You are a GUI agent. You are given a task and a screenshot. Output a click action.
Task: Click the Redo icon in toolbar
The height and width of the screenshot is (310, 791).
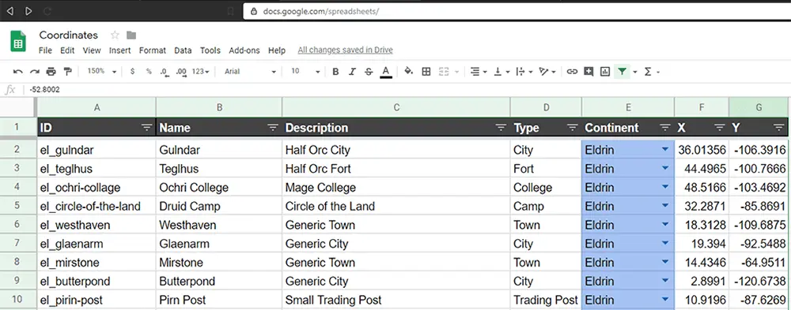(34, 72)
